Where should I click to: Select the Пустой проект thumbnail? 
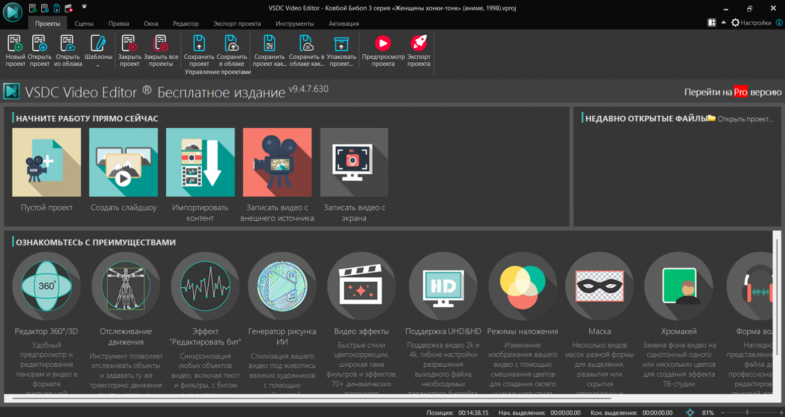(46, 162)
